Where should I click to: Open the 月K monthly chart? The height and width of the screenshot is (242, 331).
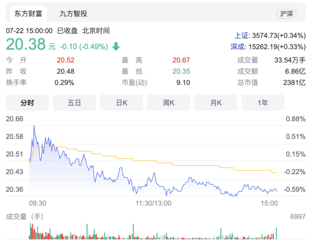tap(216, 103)
